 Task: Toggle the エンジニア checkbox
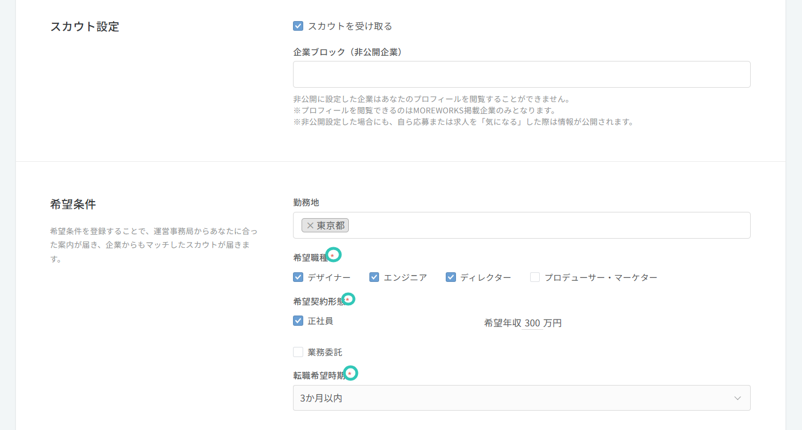[x=374, y=277]
